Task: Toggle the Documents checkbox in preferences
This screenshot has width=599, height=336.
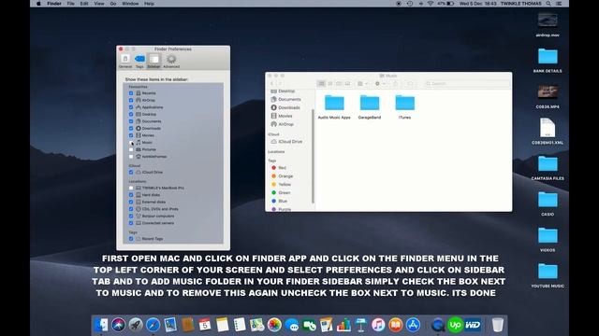Action: click(x=131, y=121)
